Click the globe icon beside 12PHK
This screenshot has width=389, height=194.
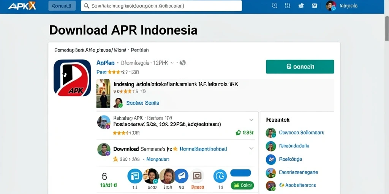click(x=183, y=63)
